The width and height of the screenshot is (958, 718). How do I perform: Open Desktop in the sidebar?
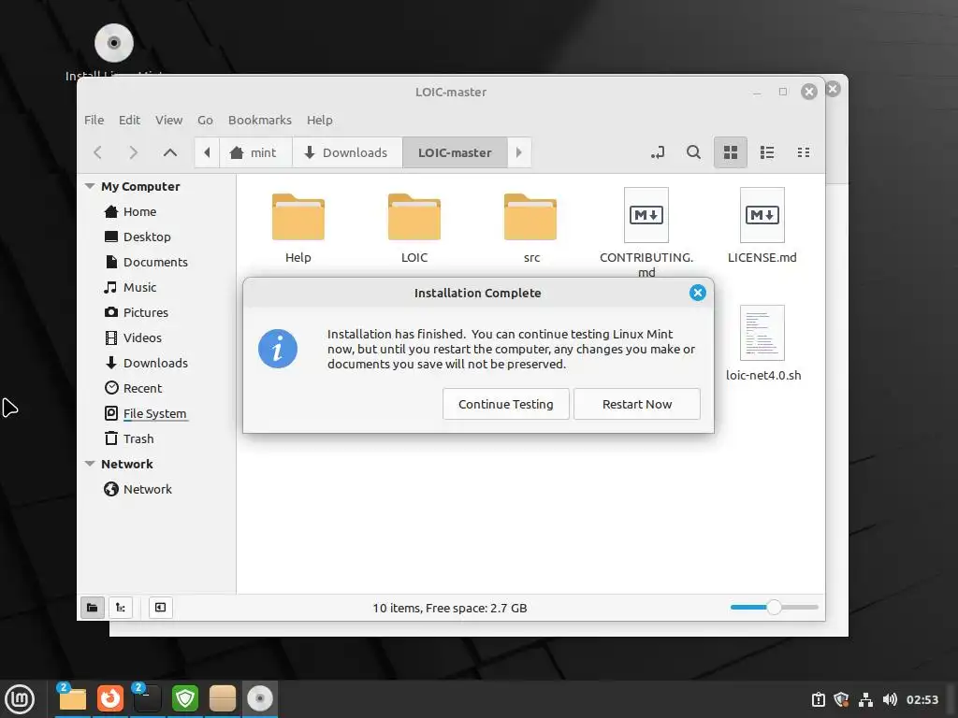click(x=147, y=237)
